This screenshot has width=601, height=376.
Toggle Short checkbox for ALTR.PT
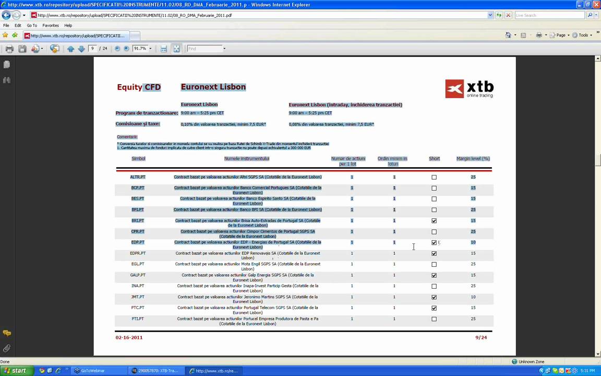click(x=434, y=177)
